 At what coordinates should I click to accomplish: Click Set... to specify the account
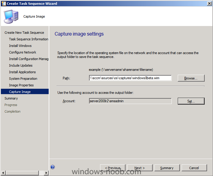[x=191, y=101]
